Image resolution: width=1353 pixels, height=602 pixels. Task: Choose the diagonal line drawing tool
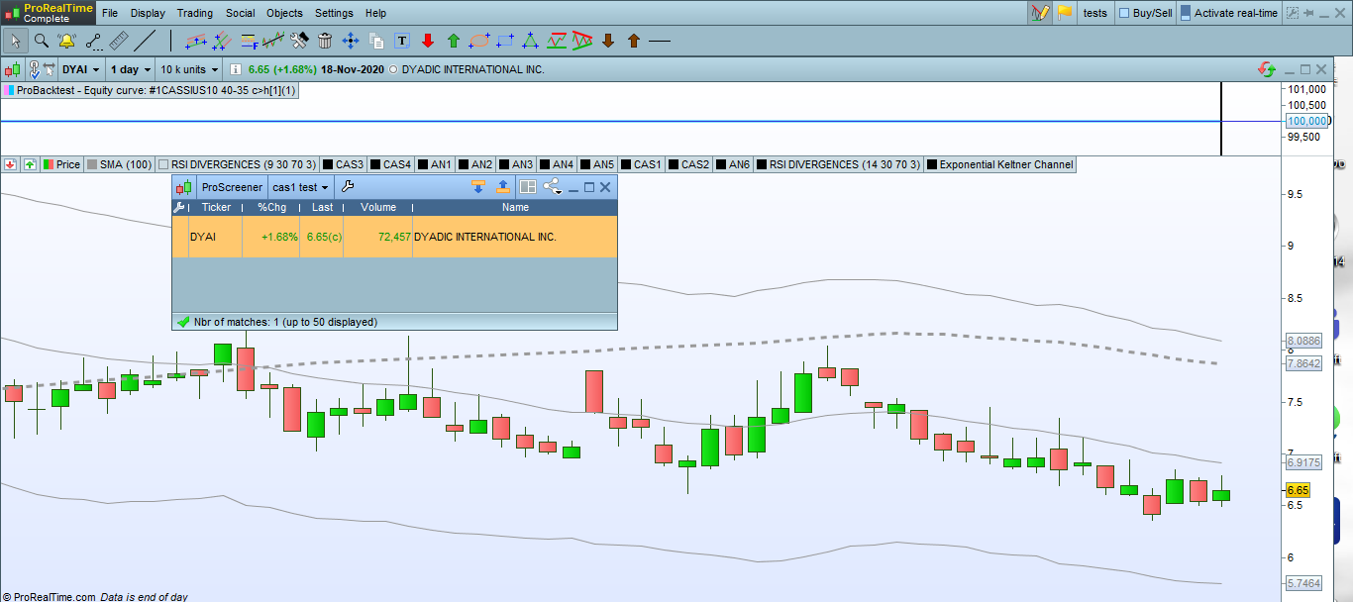click(145, 41)
